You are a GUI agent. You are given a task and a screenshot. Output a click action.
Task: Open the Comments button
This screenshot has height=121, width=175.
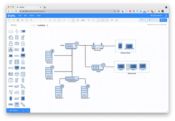coord(154,20)
